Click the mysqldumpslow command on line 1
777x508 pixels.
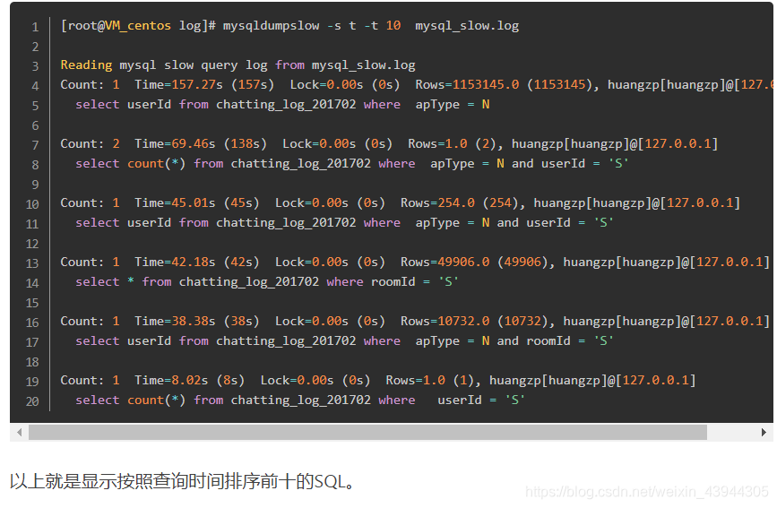tap(271, 26)
